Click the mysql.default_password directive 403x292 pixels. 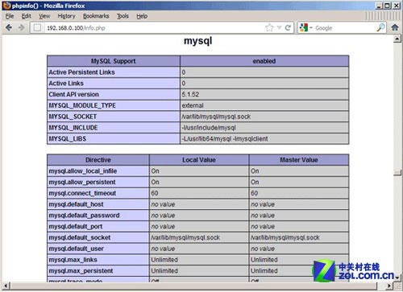coord(84,216)
